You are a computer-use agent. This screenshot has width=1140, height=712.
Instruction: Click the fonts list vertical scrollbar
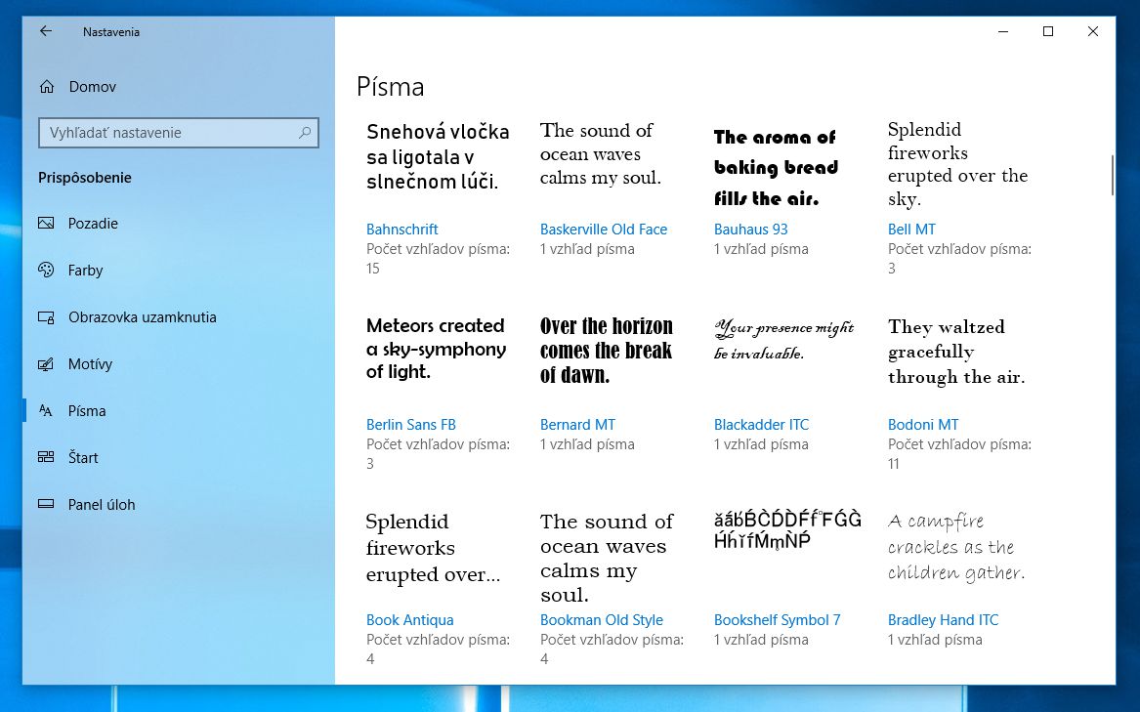click(1112, 175)
